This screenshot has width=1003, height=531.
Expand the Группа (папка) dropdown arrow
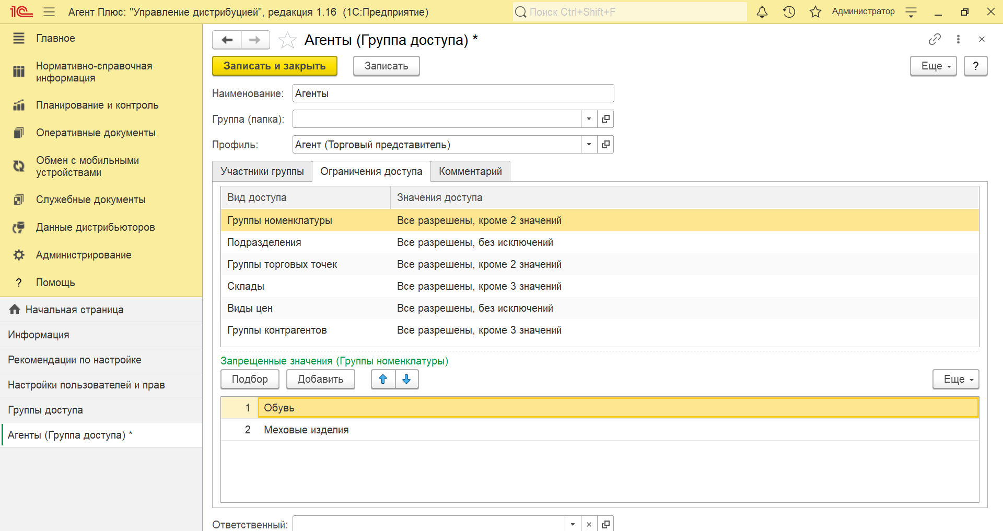click(x=589, y=119)
